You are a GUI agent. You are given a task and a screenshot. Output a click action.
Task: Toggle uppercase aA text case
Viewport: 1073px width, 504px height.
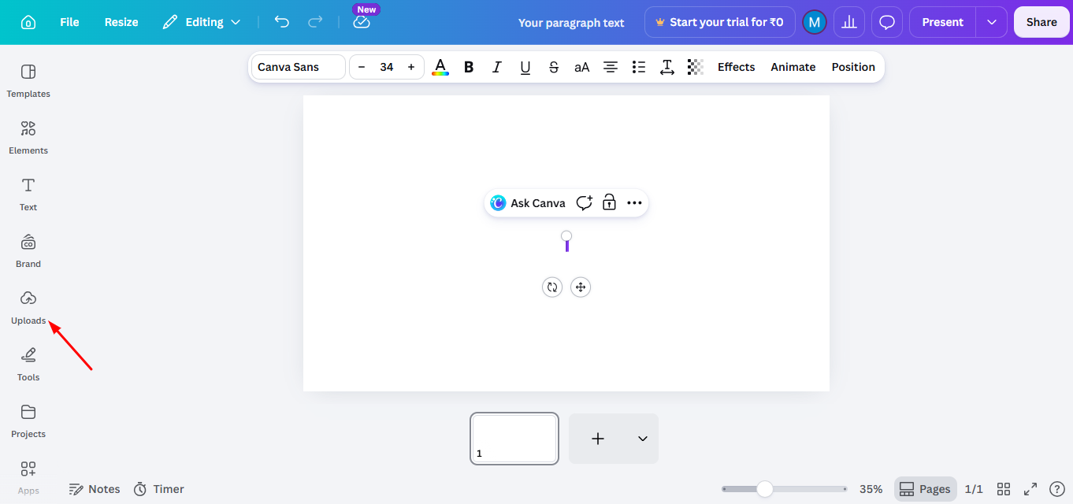582,67
